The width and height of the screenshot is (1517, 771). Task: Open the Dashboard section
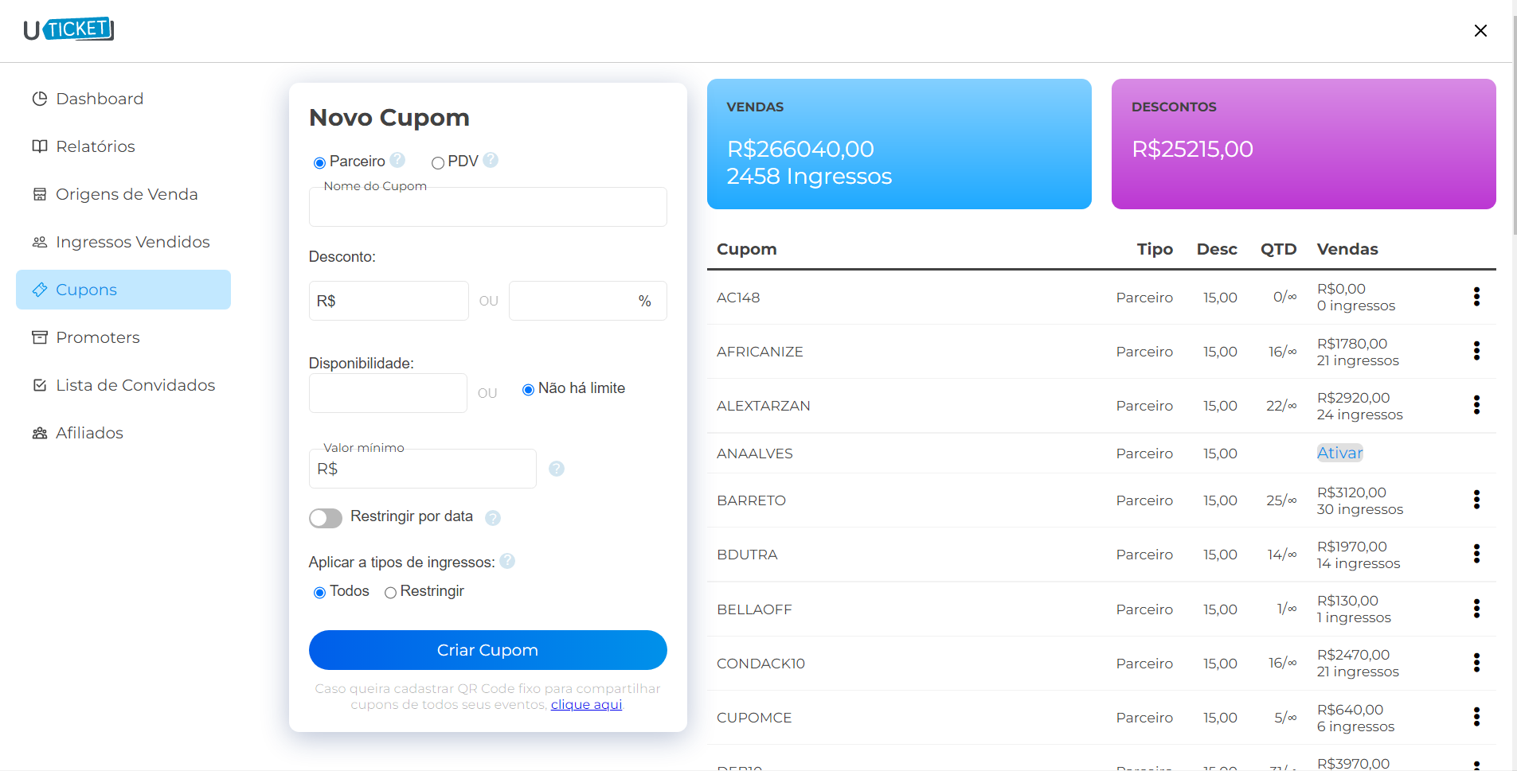tap(99, 98)
